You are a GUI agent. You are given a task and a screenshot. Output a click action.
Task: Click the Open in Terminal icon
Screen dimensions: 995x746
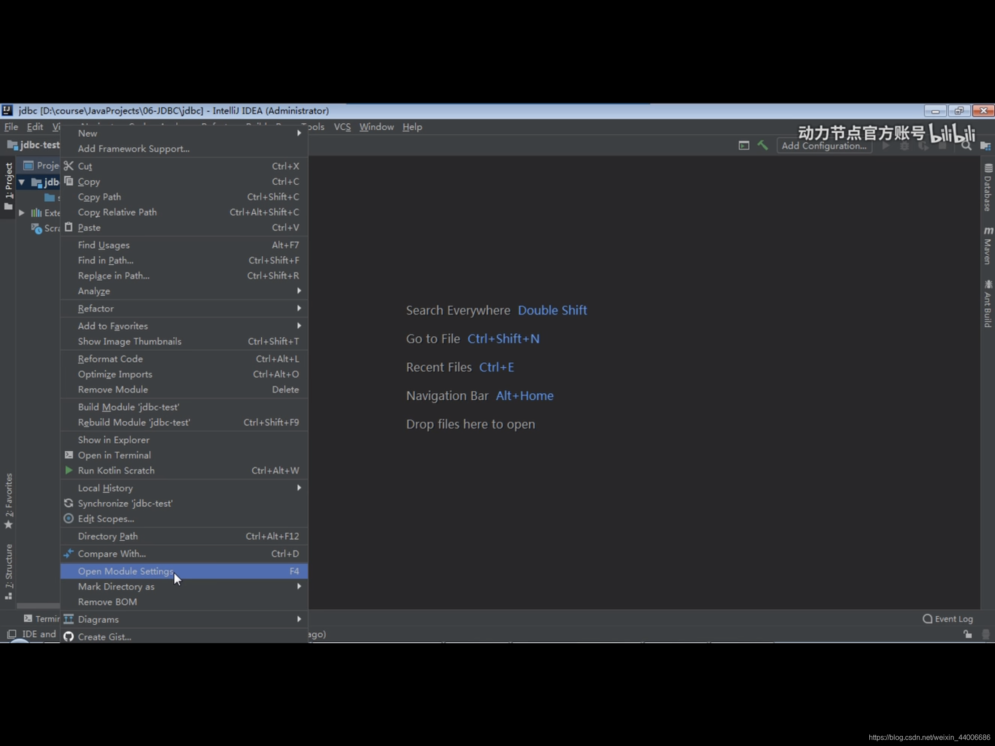[68, 454]
